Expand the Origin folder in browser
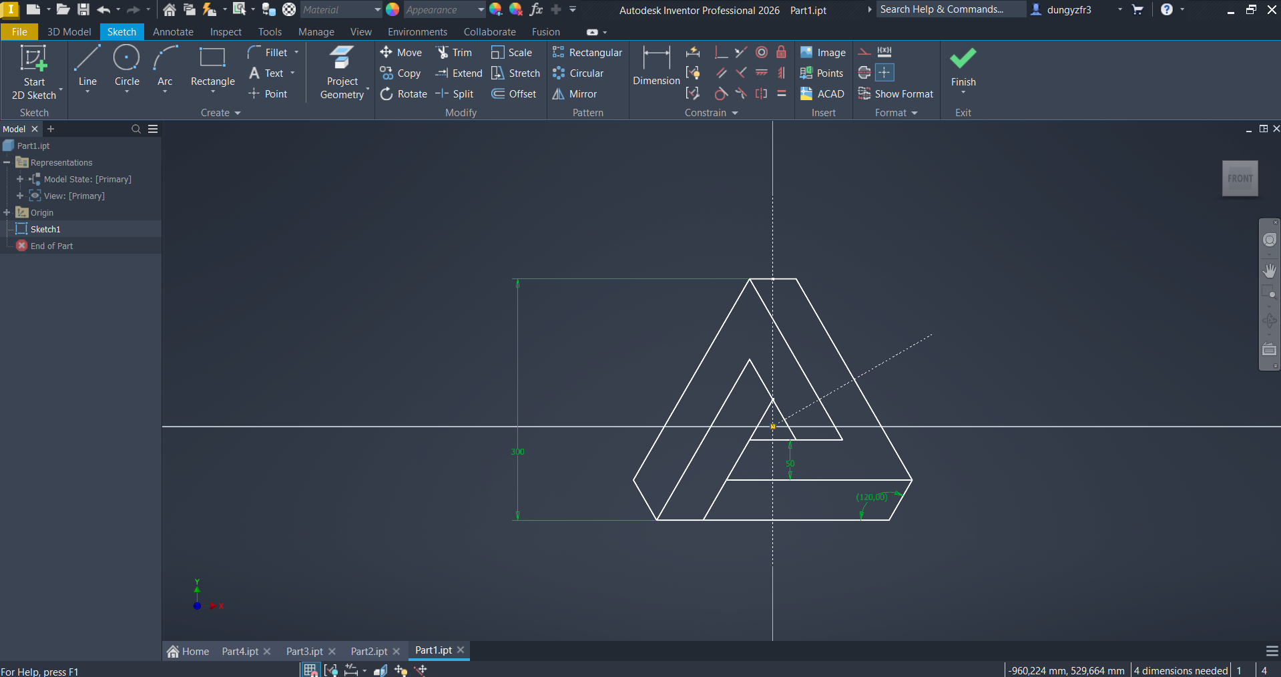Viewport: 1281px width, 677px height. tap(7, 213)
